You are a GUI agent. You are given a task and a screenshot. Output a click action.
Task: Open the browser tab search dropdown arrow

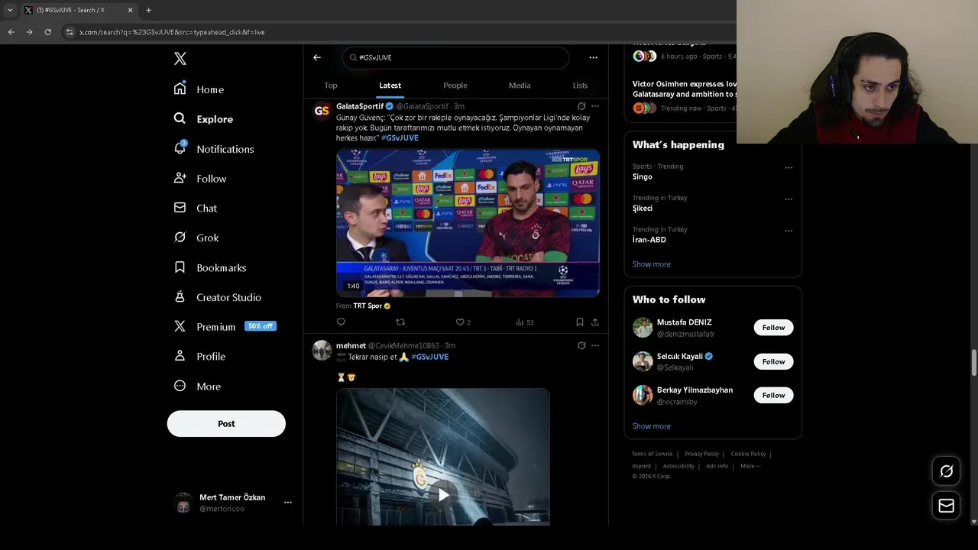point(10,11)
